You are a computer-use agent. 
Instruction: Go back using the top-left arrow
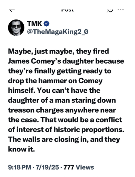(x=12, y=10)
